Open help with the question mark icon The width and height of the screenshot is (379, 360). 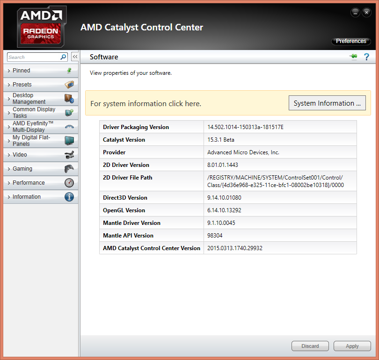click(x=366, y=57)
